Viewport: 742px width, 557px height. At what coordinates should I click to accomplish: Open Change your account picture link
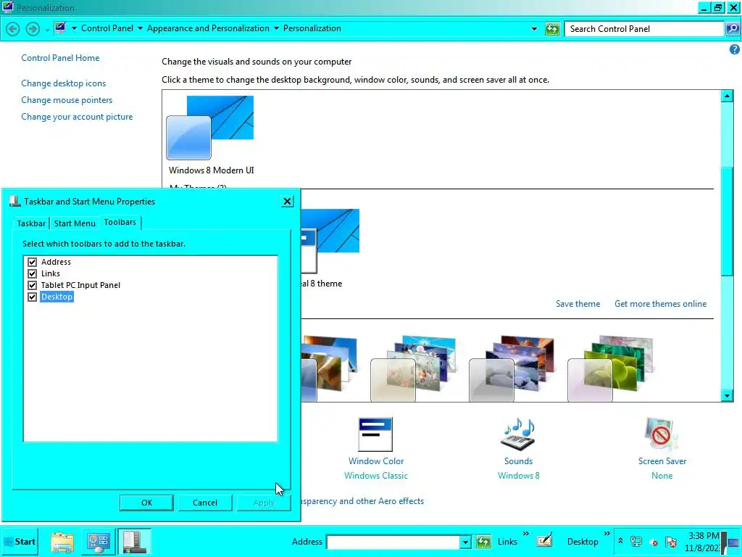pyautogui.click(x=77, y=117)
